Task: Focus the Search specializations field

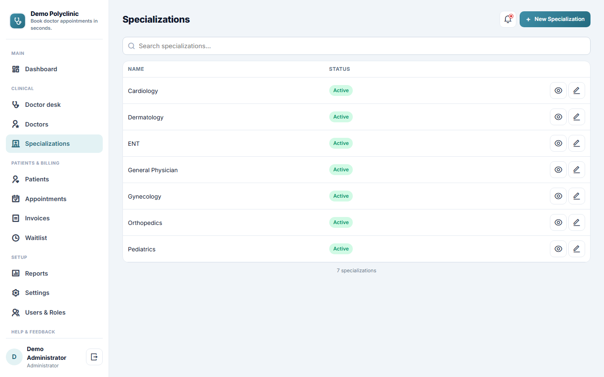Action: pos(357,46)
